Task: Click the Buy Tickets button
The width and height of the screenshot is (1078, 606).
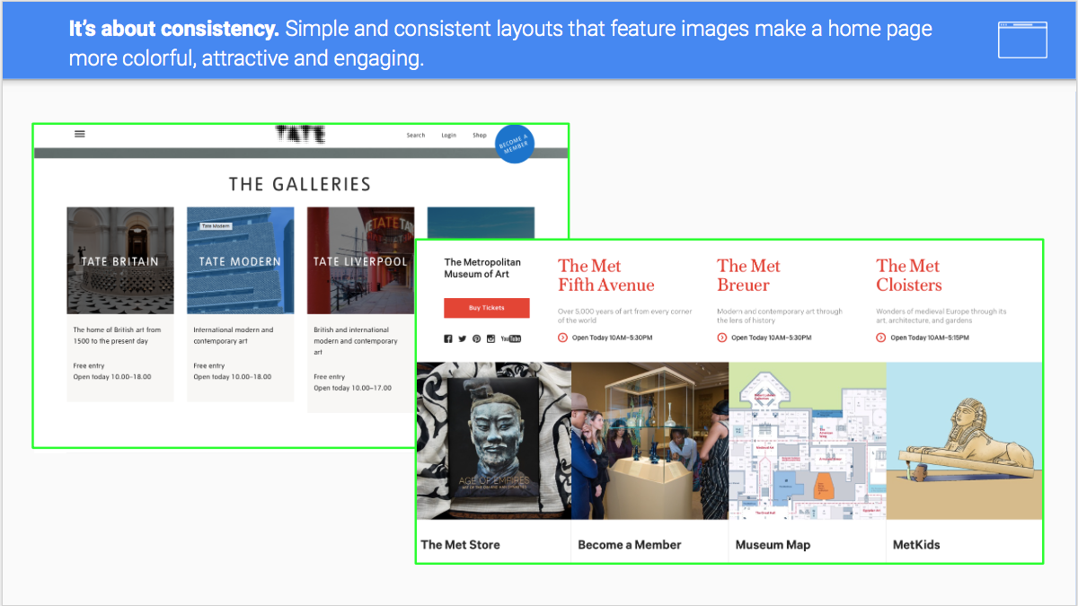Action: (487, 308)
